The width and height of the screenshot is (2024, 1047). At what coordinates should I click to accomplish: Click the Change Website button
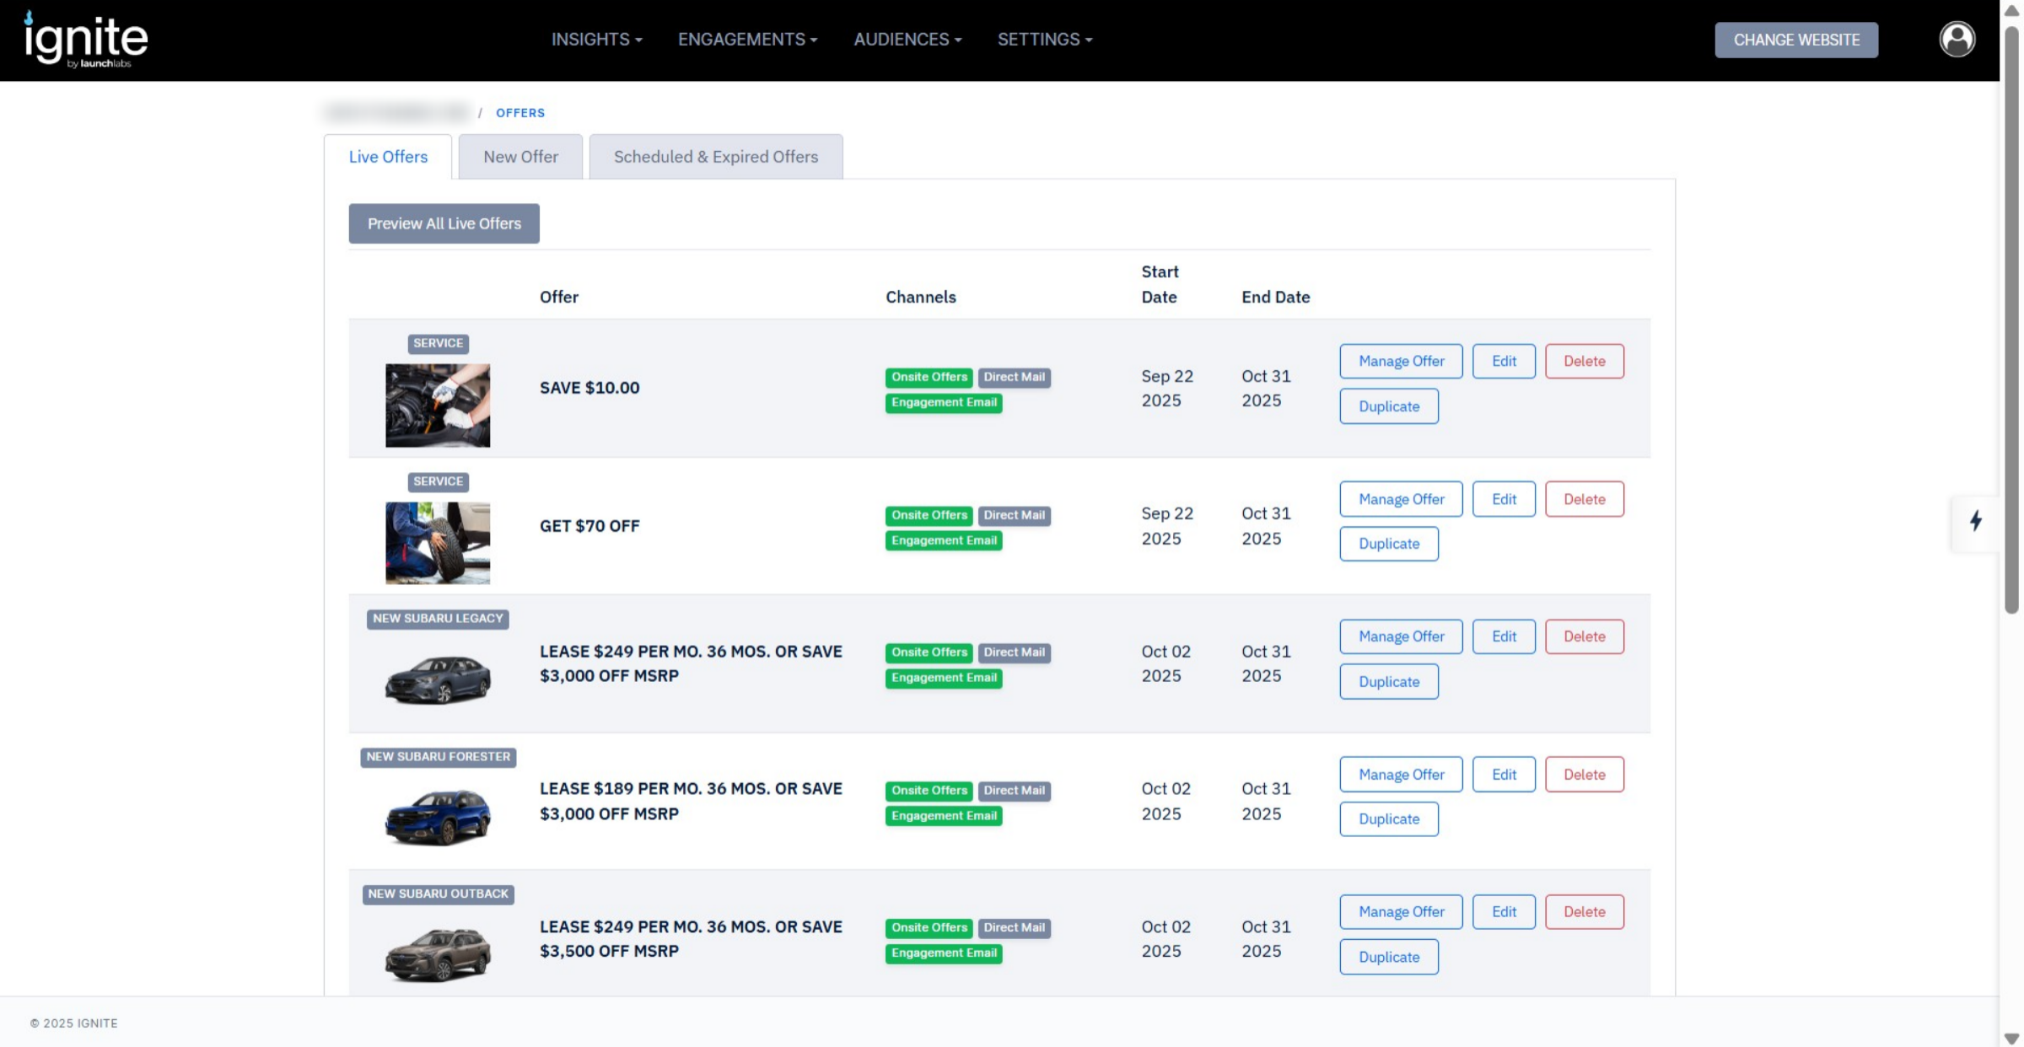(1795, 40)
